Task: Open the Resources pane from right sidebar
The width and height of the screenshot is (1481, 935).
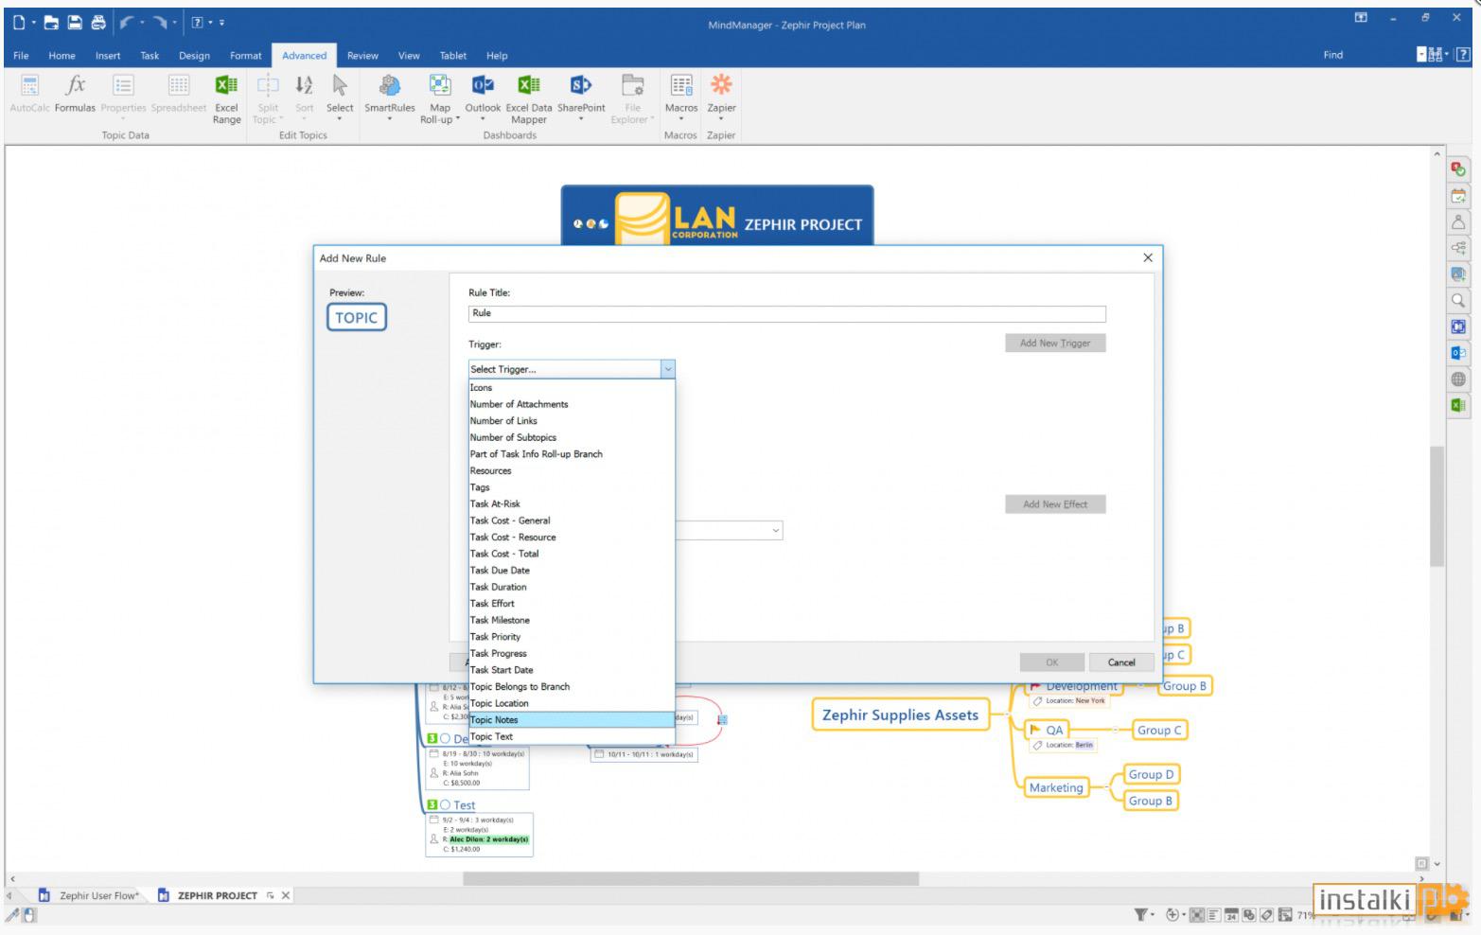Action: click(1458, 222)
